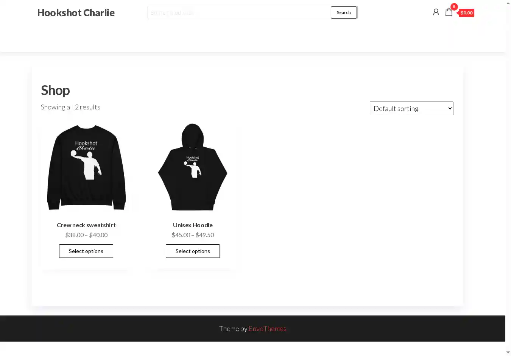
Task: Focus the Search products input field
Action: coord(239,12)
